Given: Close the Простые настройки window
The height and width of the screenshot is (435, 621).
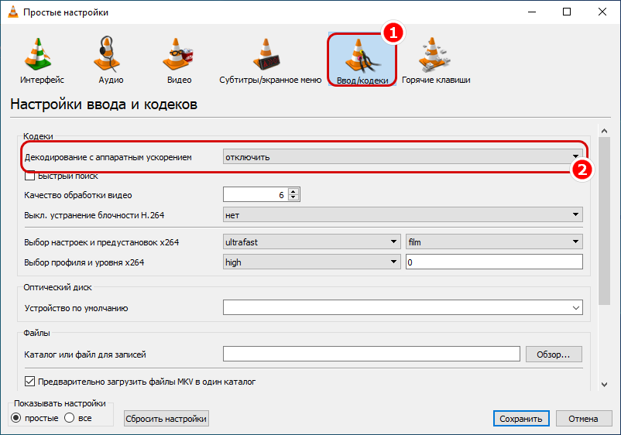Looking at the screenshot, I should tap(602, 12).
